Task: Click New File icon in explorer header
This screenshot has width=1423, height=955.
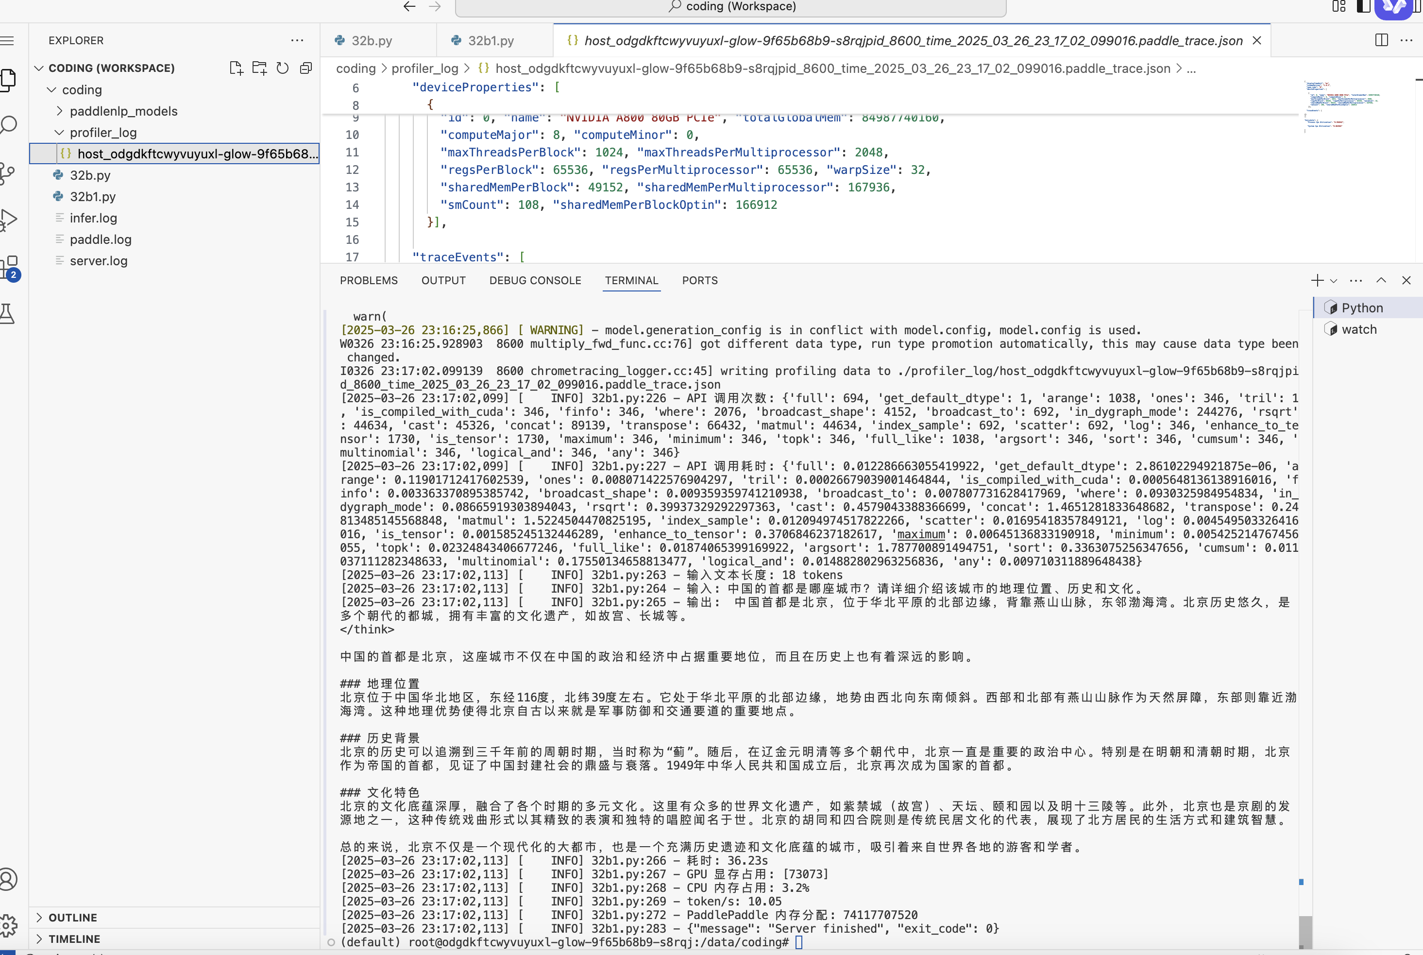Action: pos(236,68)
